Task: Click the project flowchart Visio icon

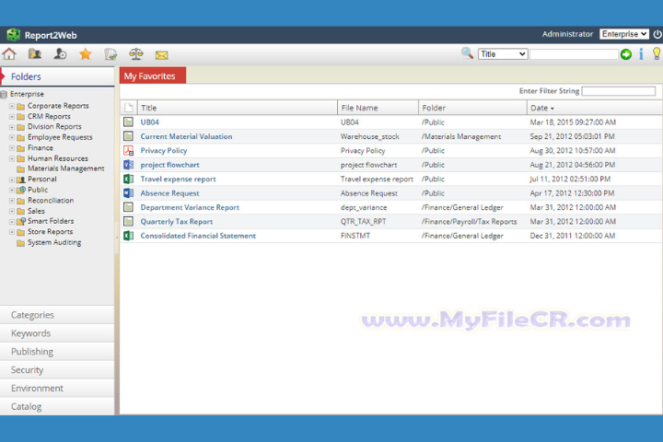Action: (x=128, y=165)
